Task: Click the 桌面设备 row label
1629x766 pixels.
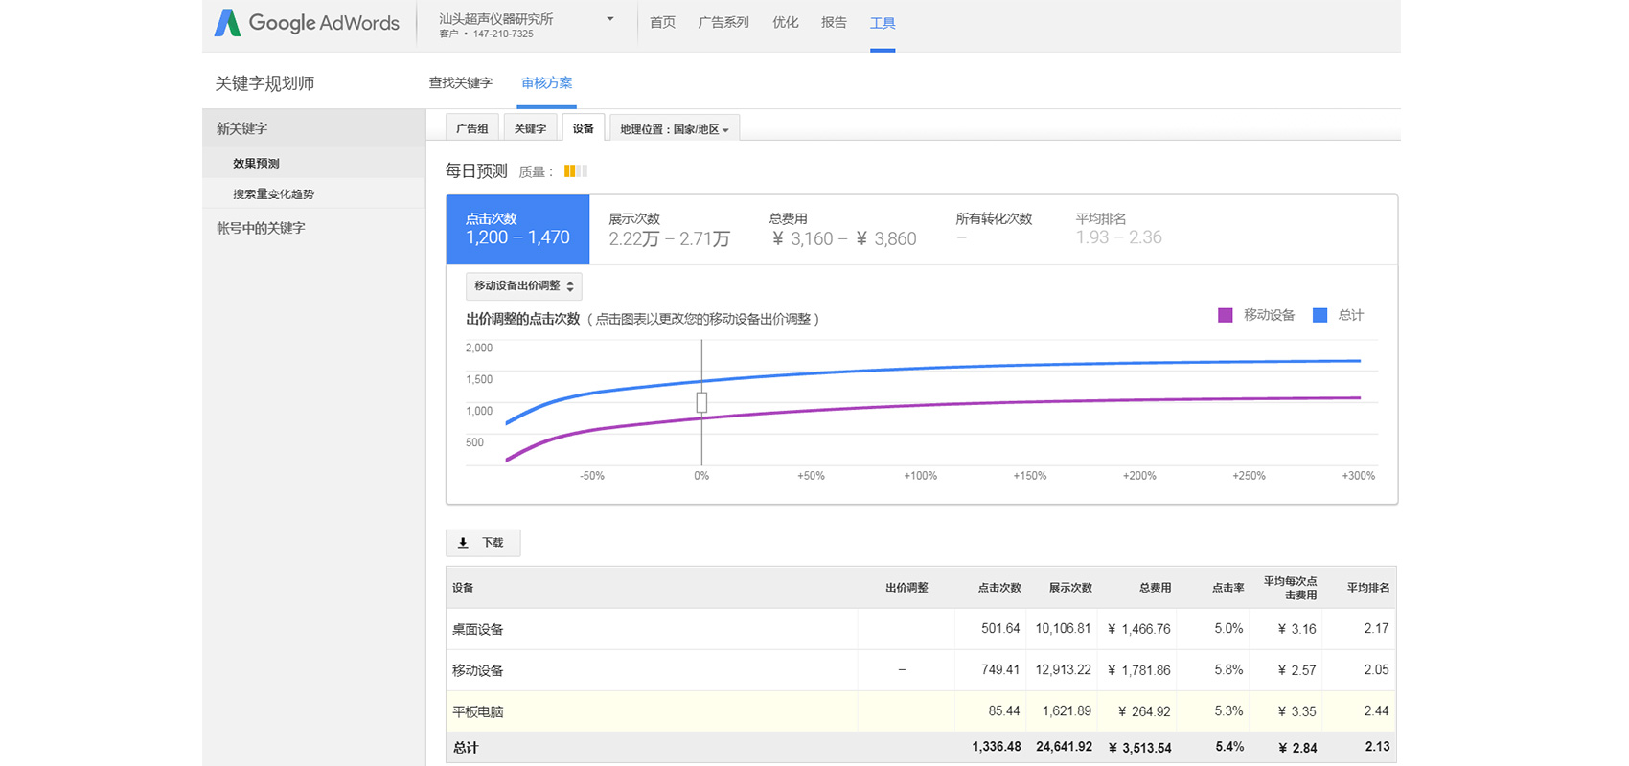Action: click(x=478, y=630)
